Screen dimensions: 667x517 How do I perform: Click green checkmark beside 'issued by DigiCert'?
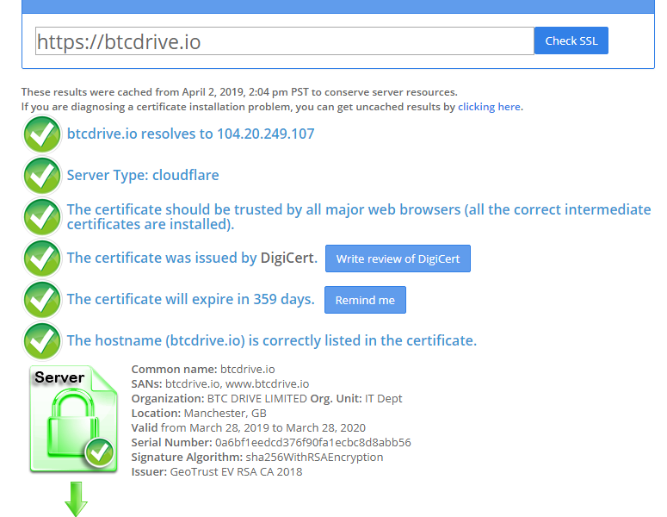41,258
